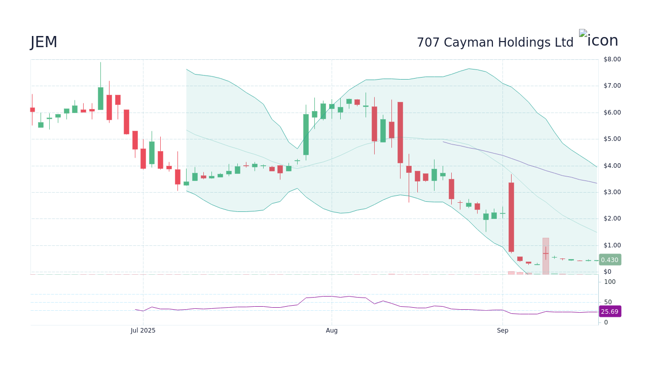The width and height of the screenshot is (649, 365).
Task: Click the $6.00 price axis label
Action: point(612,113)
